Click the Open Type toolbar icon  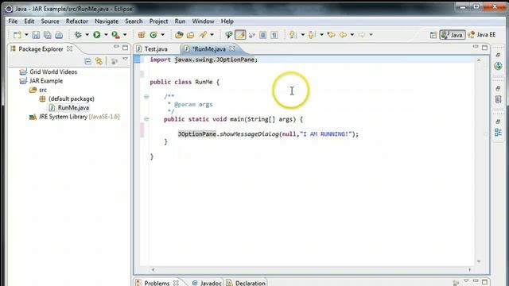(x=179, y=35)
